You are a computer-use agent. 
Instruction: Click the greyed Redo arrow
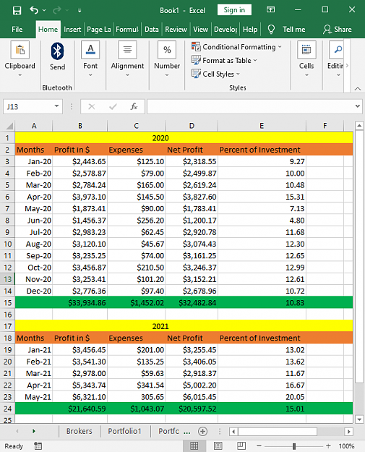57,10
